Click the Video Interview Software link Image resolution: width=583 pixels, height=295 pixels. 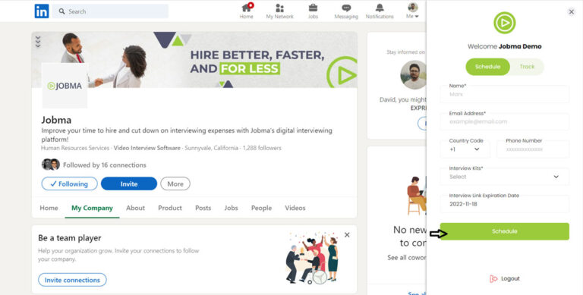click(x=147, y=148)
